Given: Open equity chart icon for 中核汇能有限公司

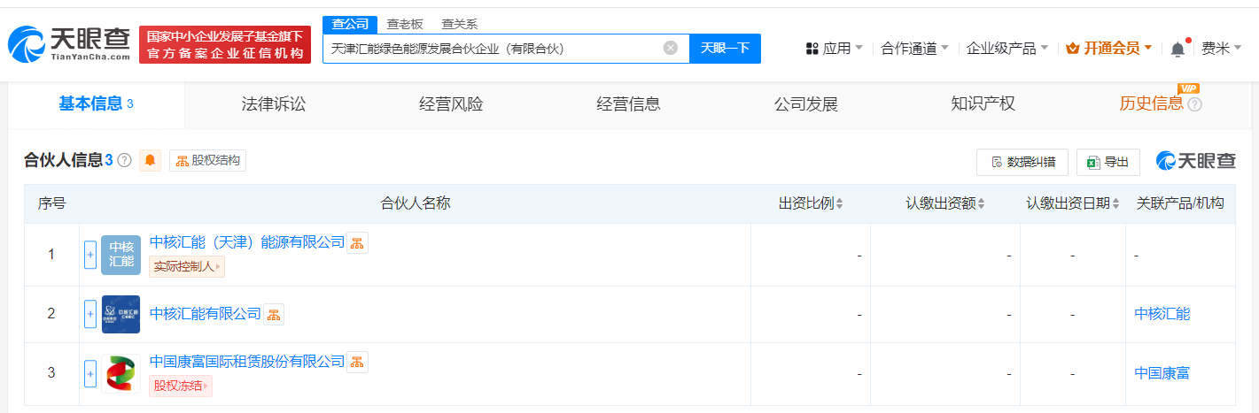Looking at the screenshot, I should tap(274, 314).
